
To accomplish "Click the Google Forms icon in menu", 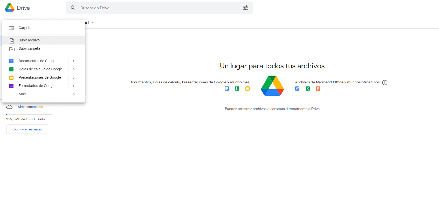I will click(x=11, y=86).
